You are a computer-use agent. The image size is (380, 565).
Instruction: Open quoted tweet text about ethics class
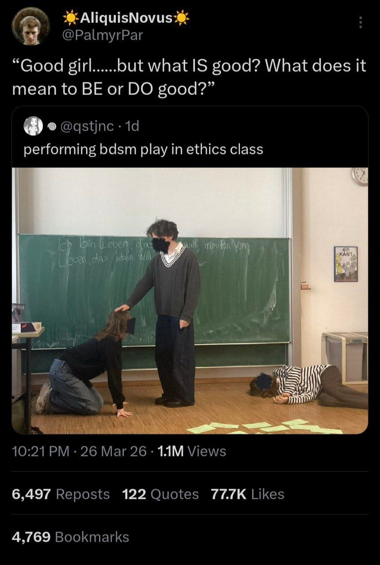pos(143,149)
